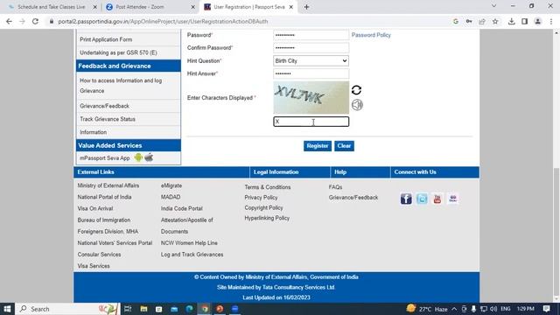560x315 pixels.
Task: Switch to Schedule and Take Classes Live tab
Action: click(x=51, y=7)
